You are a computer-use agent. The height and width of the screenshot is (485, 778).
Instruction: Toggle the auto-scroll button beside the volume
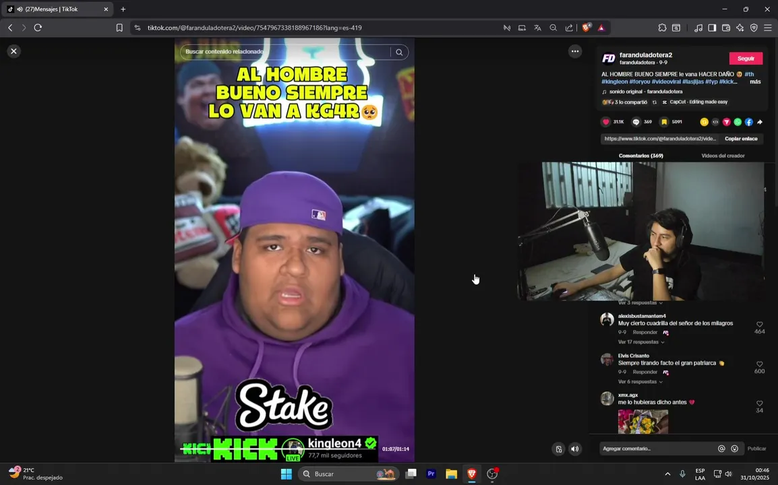(x=559, y=449)
